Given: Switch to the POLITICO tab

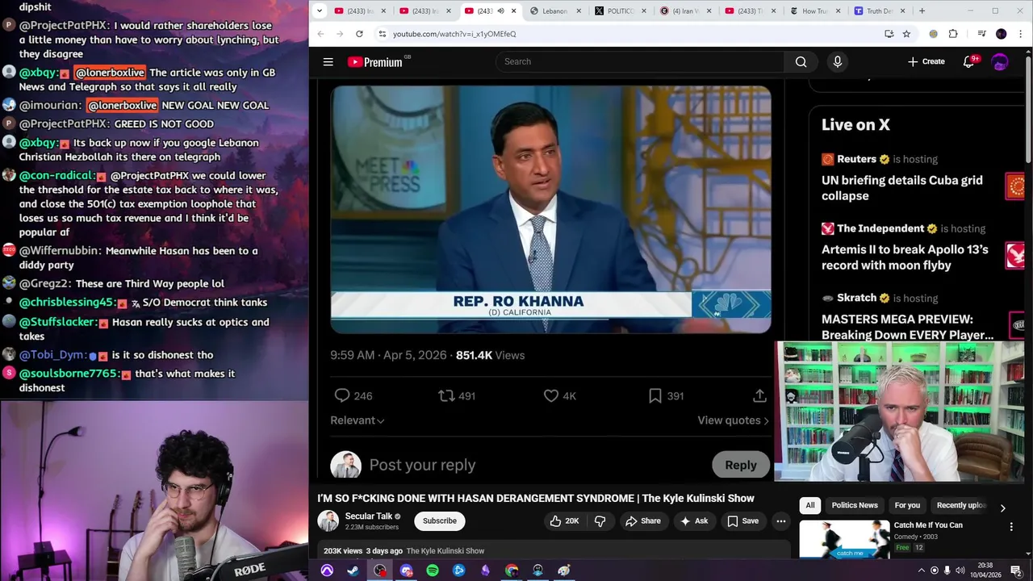Looking at the screenshot, I should (620, 11).
